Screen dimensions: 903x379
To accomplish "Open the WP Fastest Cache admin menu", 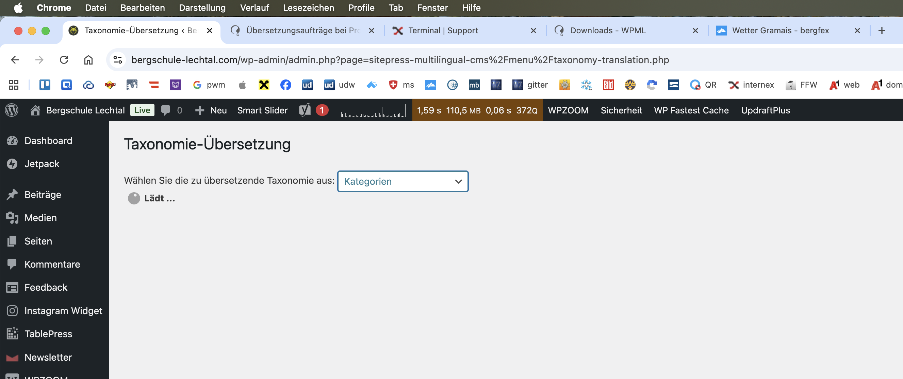I will (x=691, y=110).
